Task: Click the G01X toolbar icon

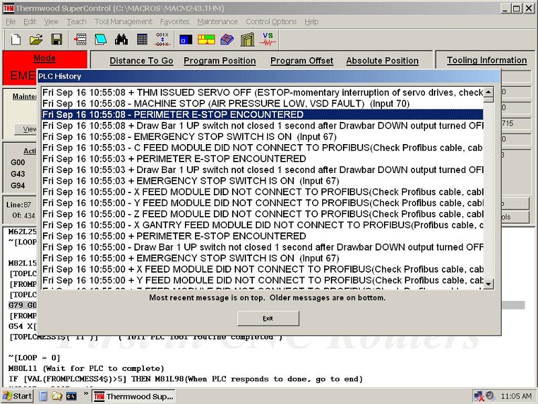Action: (163, 39)
